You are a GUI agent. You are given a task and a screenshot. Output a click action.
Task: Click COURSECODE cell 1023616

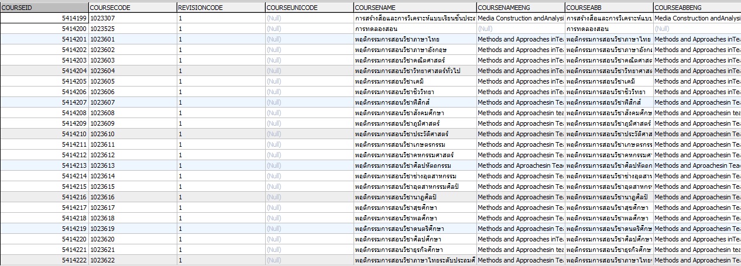(x=132, y=197)
